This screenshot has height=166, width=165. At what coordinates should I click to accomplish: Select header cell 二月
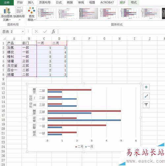click(x=59, y=43)
